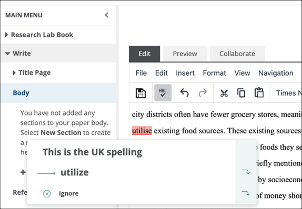Click the redo arrow icon
This screenshot has height=209, width=302.
click(203, 93)
